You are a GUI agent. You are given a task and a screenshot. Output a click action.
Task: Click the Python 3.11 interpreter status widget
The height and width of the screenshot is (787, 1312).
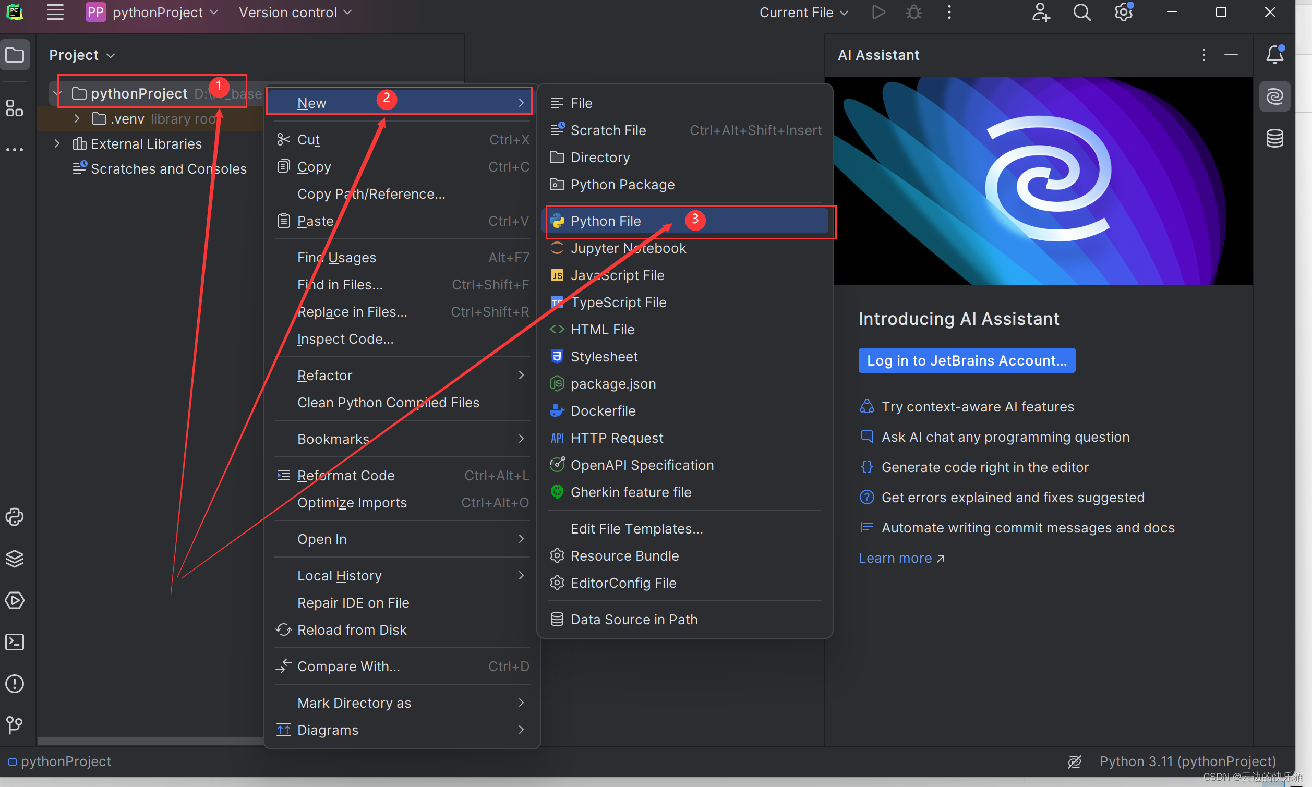1187,761
